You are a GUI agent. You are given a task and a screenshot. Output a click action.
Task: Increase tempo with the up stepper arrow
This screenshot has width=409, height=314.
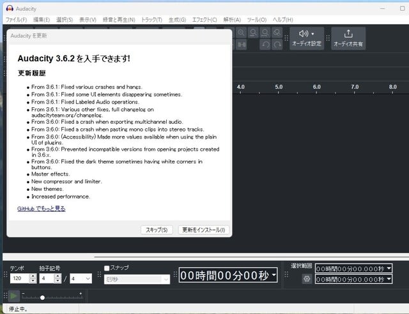point(33,276)
